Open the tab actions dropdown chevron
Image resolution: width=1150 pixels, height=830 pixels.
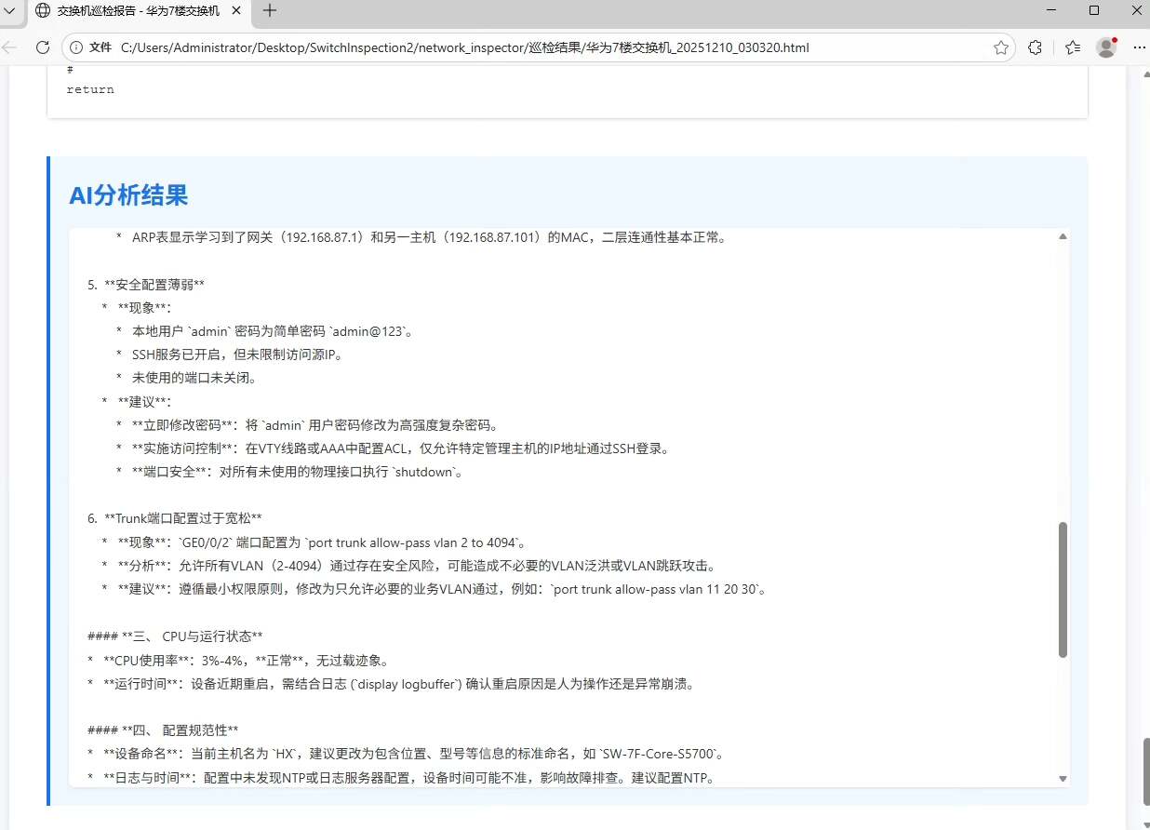coord(8,10)
